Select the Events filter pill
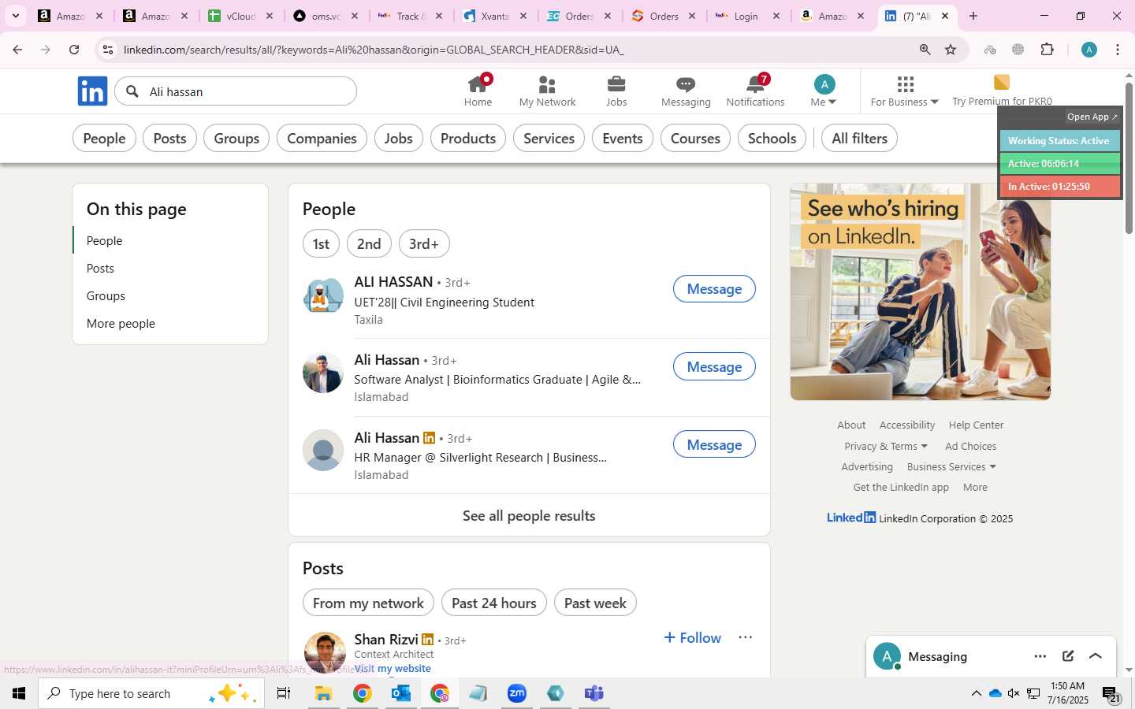Screen dimensions: 1135x709 [x=623, y=139]
